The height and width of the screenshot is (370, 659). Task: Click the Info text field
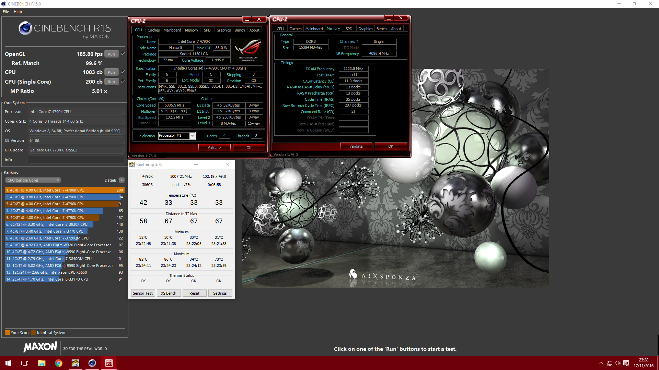(76, 160)
